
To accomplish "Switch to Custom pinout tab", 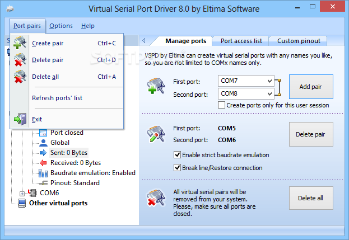I will point(299,41).
